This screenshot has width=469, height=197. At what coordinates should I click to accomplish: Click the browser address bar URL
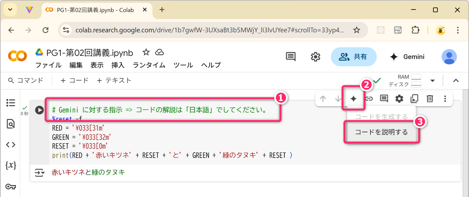210,30
